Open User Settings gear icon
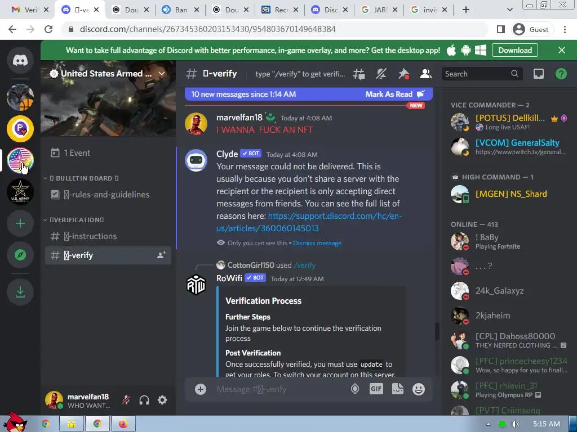The width and height of the screenshot is (577, 432). pyautogui.click(x=162, y=400)
